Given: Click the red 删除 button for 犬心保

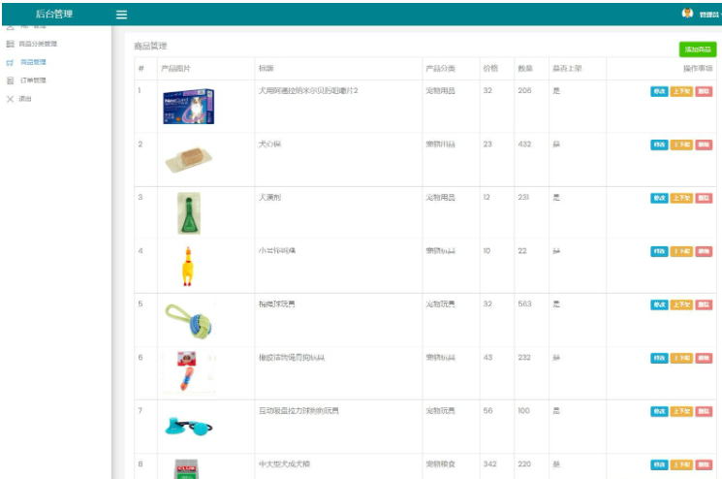Looking at the screenshot, I should [x=704, y=144].
